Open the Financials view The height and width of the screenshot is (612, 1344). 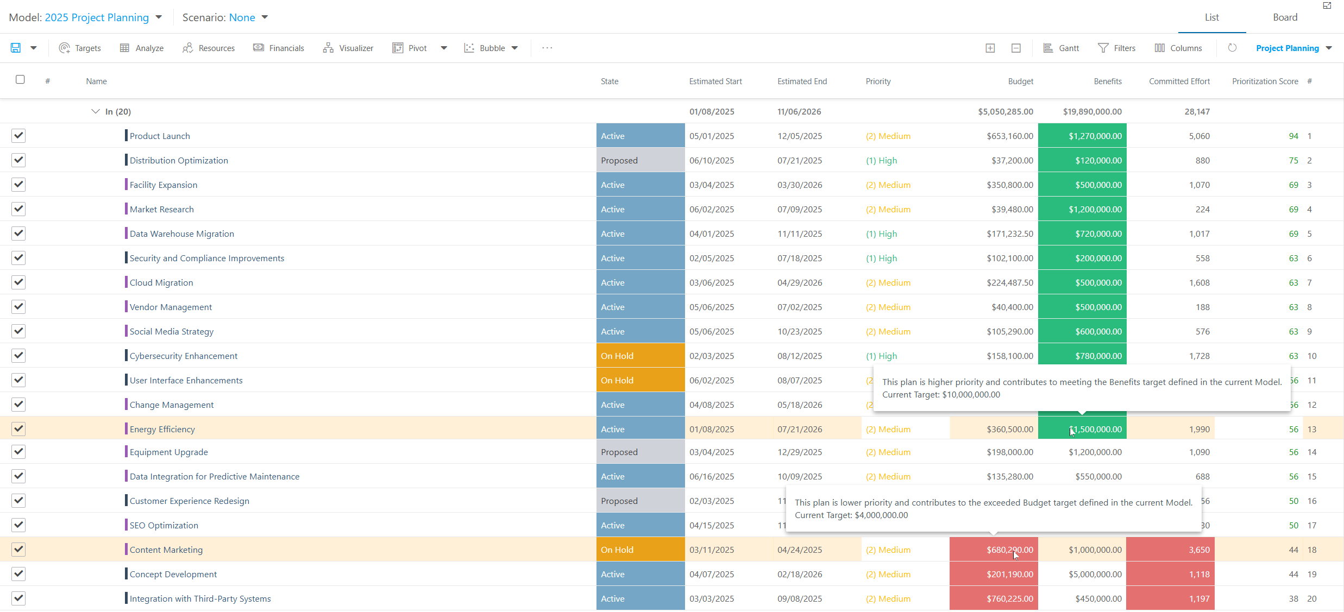click(x=279, y=48)
